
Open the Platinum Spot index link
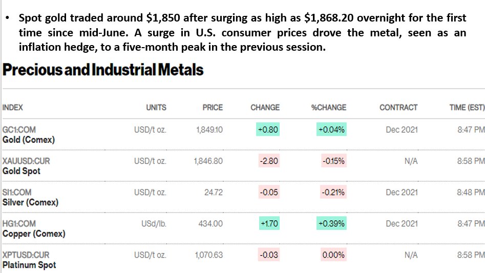click(x=29, y=265)
